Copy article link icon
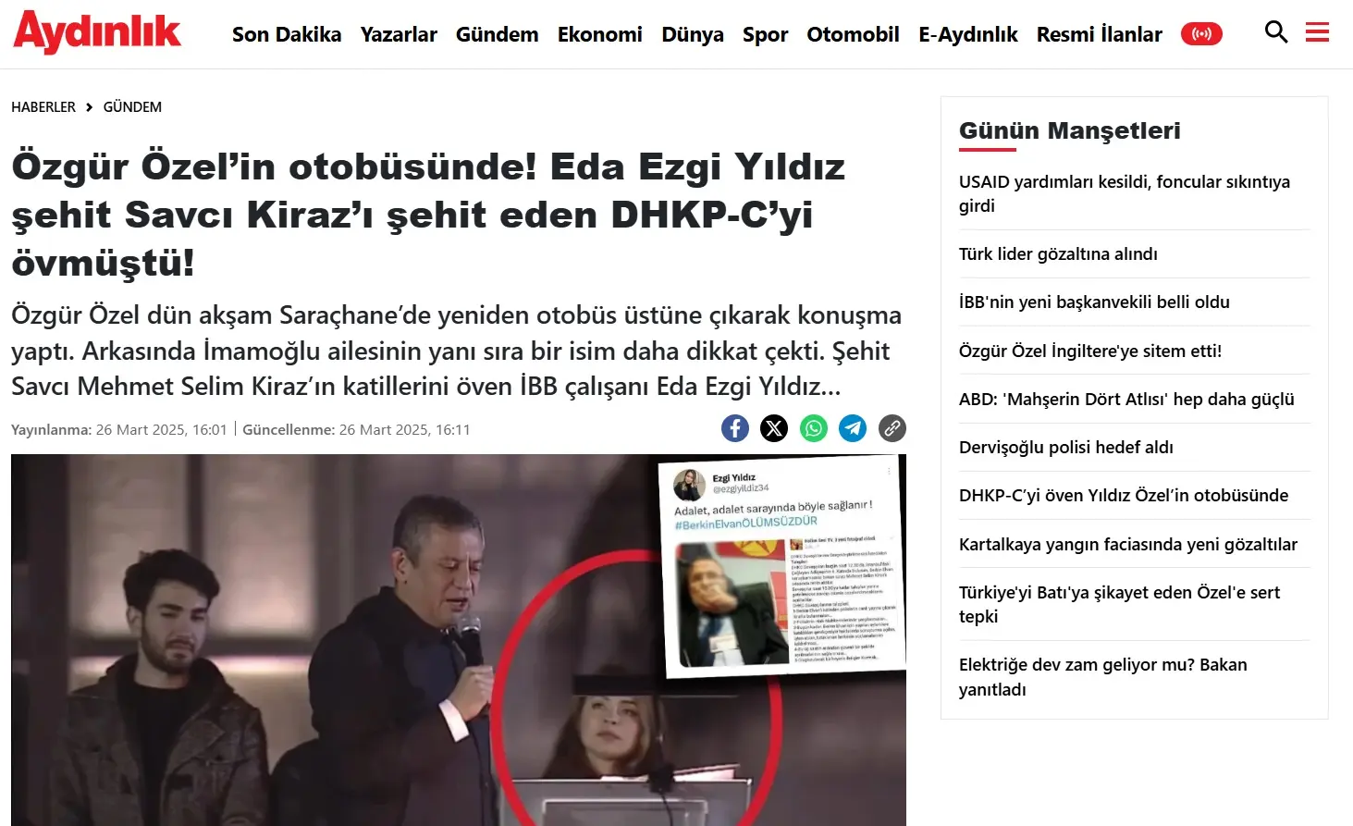Image resolution: width=1353 pixels, height=826 pixels. [892, 428]
